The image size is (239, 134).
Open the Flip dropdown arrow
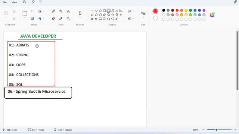[x=43, y=19]
